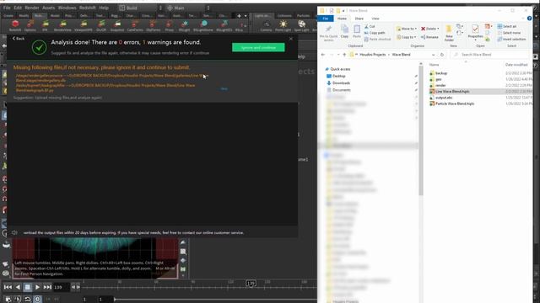Viewport: 540px width, 303px height.
Task: Open the Delete dropdown in Explorer
Action: click(x=430, y=29)
